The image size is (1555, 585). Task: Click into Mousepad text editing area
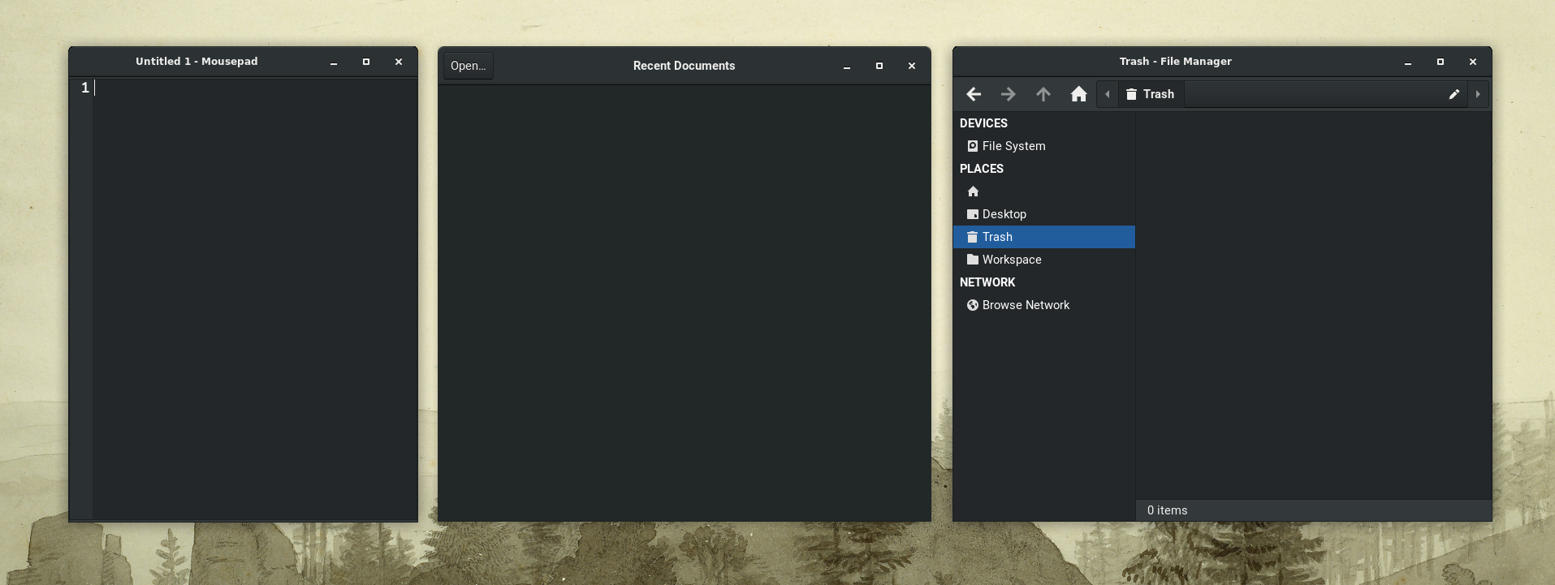[255, 299]
